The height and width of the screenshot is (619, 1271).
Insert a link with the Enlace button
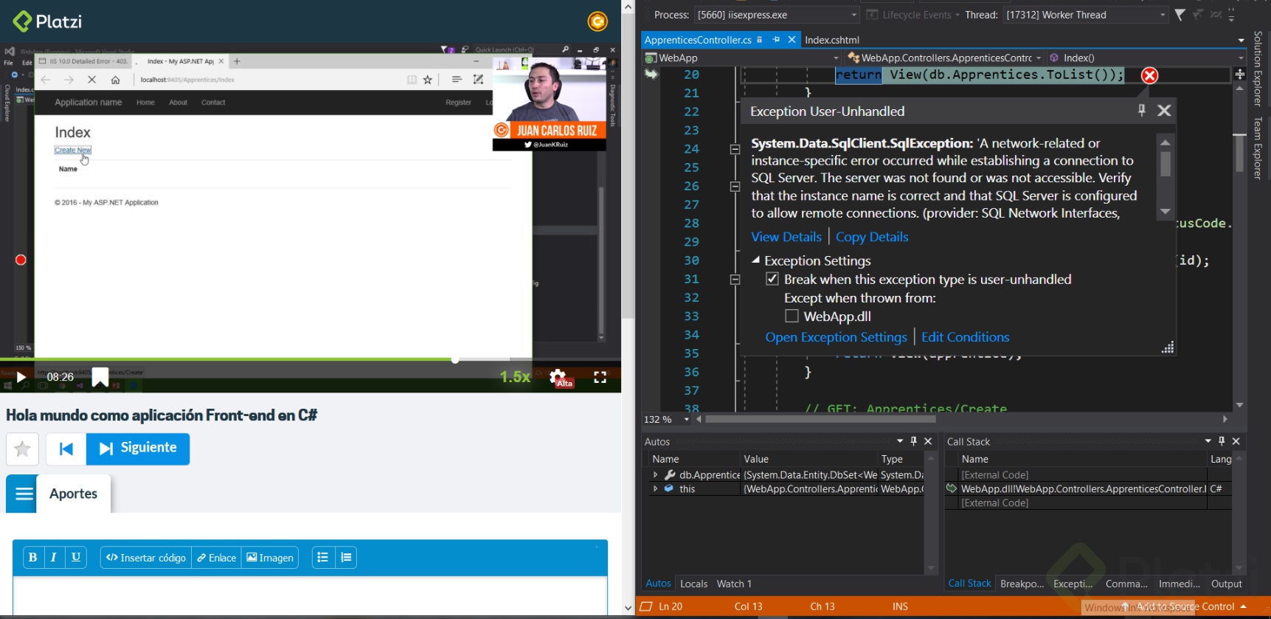[x=217, y=558]
